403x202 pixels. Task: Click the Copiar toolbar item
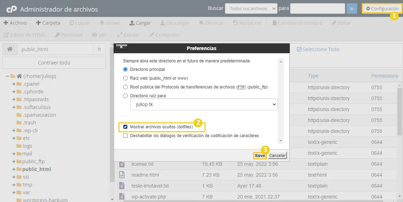point(80,23)
